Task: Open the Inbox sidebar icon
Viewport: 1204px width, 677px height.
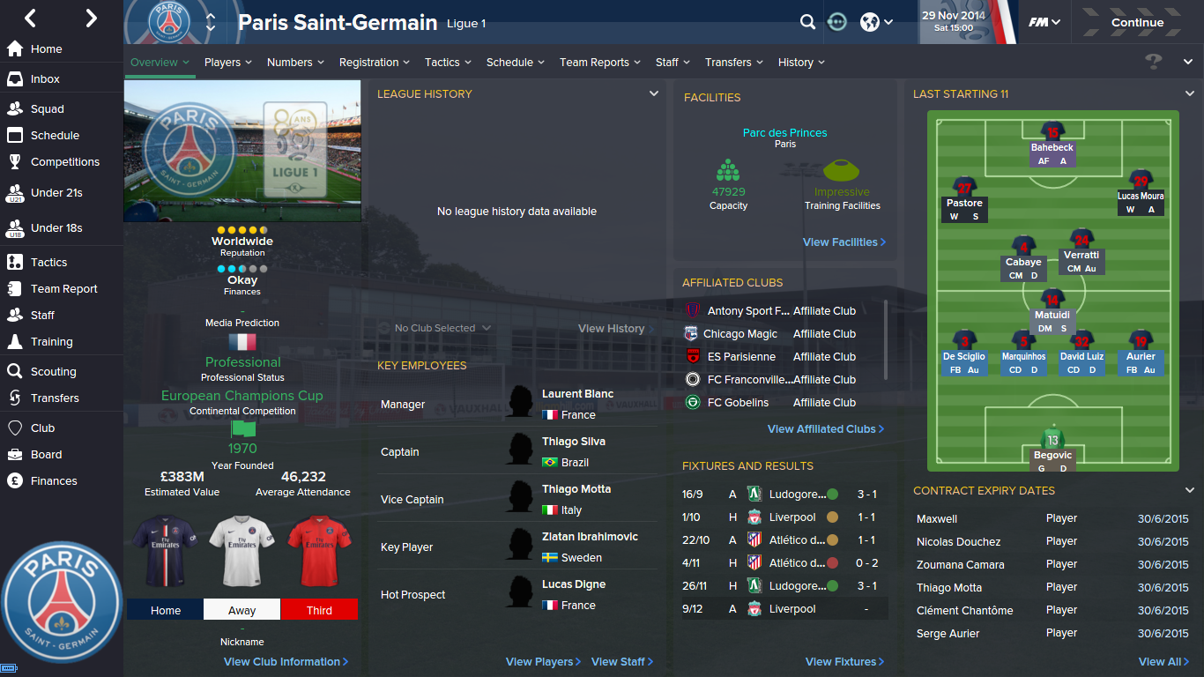Action: (14, 79)
